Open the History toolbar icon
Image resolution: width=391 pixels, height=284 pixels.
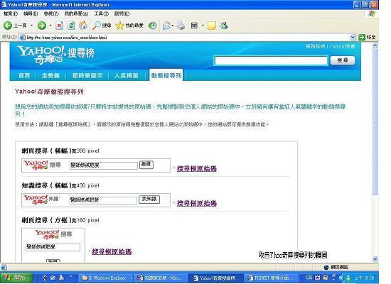152,26
